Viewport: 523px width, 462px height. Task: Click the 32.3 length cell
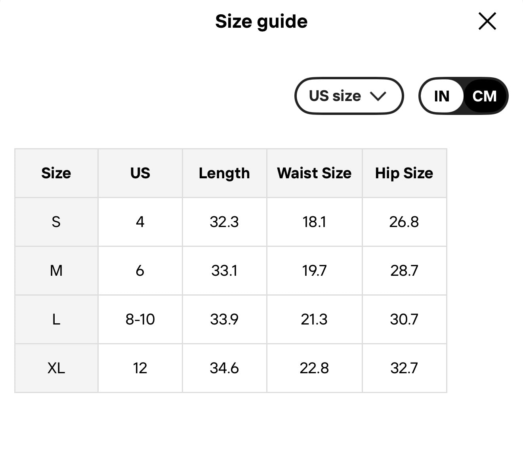[x=224, y=222]
